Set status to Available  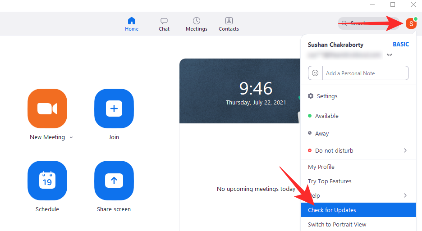[326, 116]
